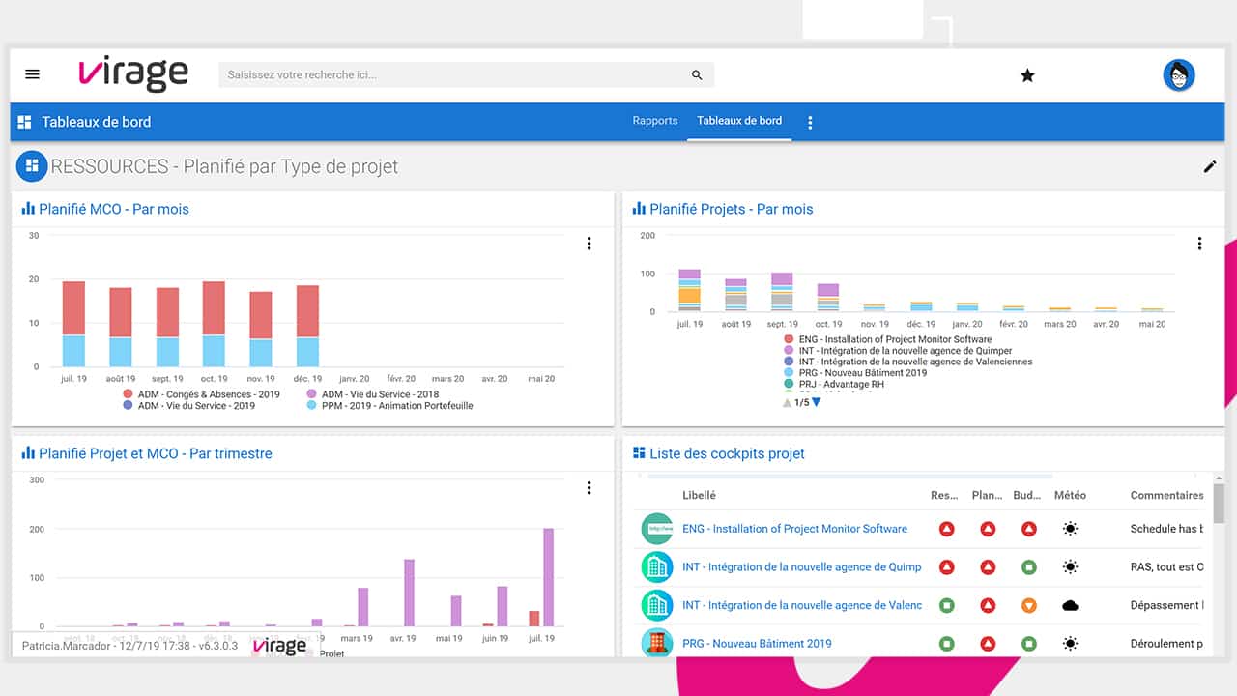Click grid icon of Liste des cockpits
The height and width of the screenshot is (696, 1237).
coord(639,453)
